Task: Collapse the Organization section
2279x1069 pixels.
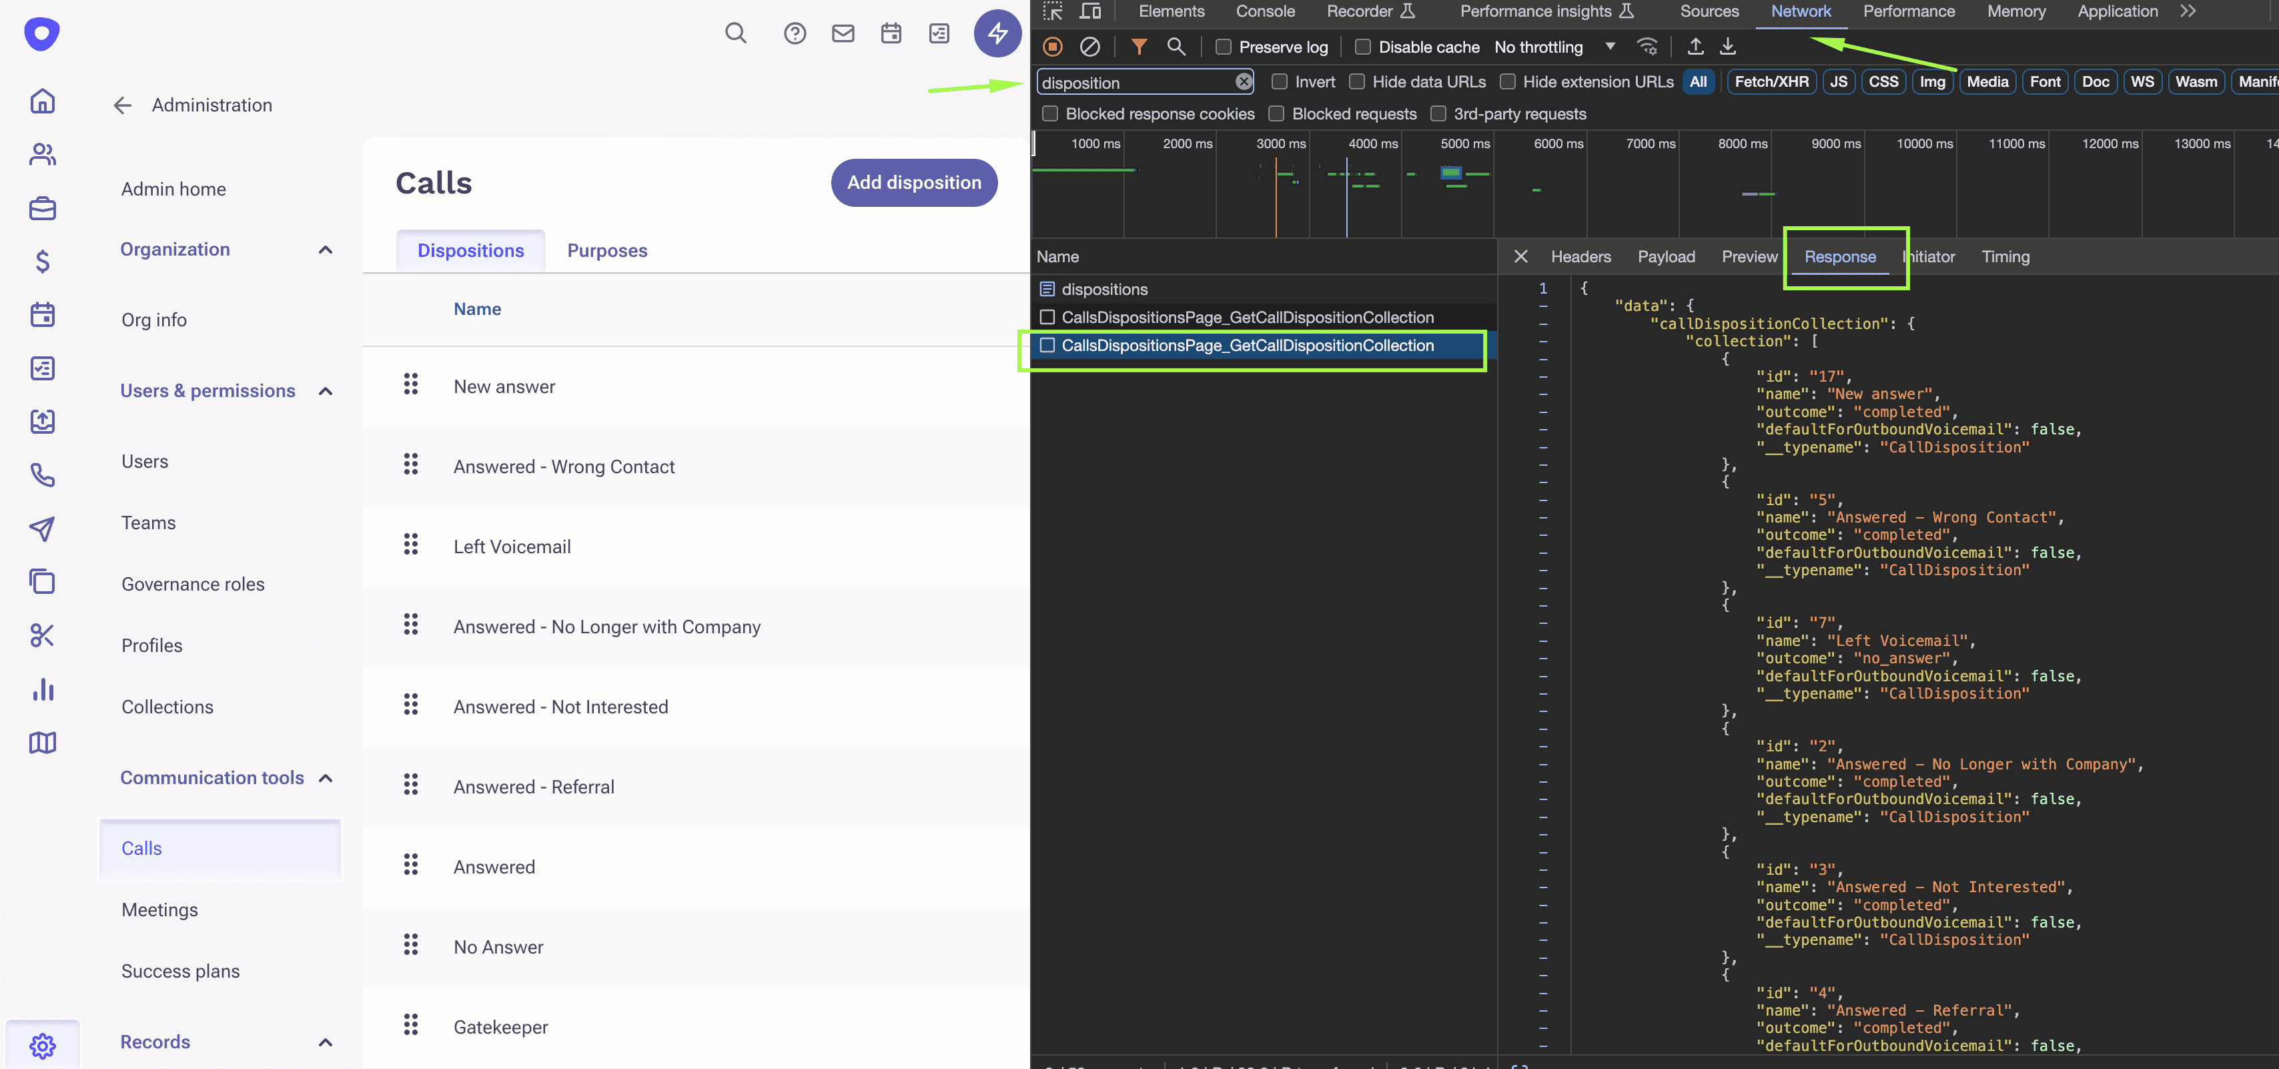Action: click(x=326, y=250)
